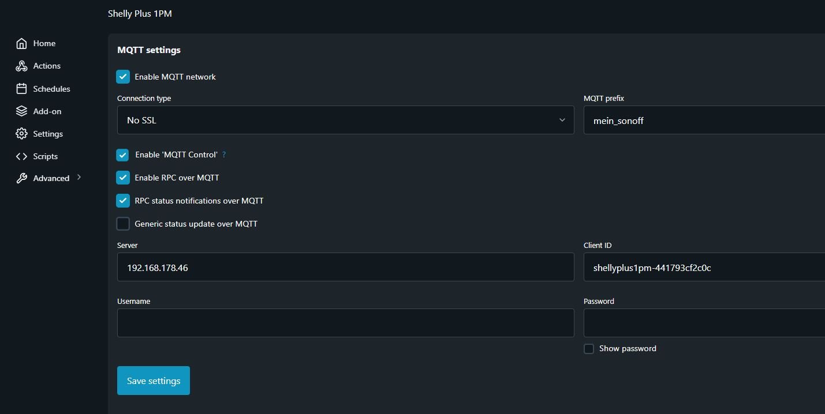Tick the Show password checkbox
825x414 pixels.
coord(589,349)
